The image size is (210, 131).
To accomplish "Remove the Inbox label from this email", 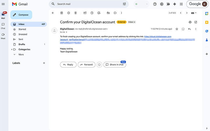I will [134, 22].
